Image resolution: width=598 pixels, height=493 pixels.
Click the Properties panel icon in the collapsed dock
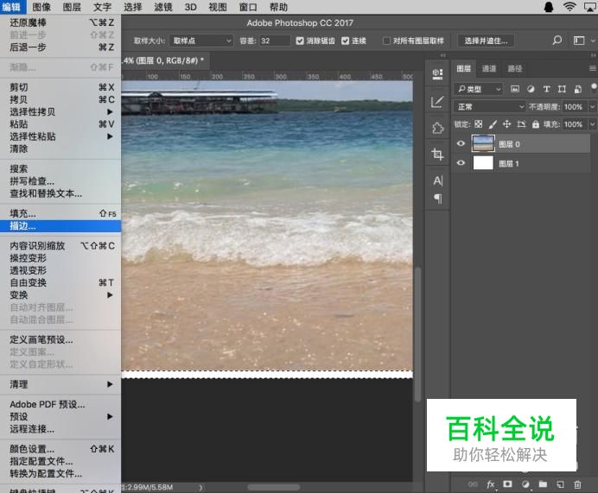click(437, 73)
